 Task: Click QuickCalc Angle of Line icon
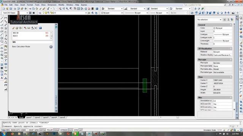(x=32, y=28)
